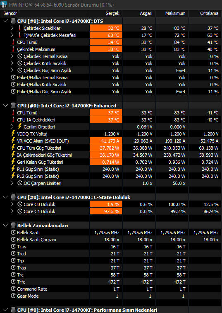Image resolution: width=222 pixels, height=313 pixels.
Task: Click thermometer icon next to TjMAX'e Çekirdek Mesafesi
Action: coord(20,35)
